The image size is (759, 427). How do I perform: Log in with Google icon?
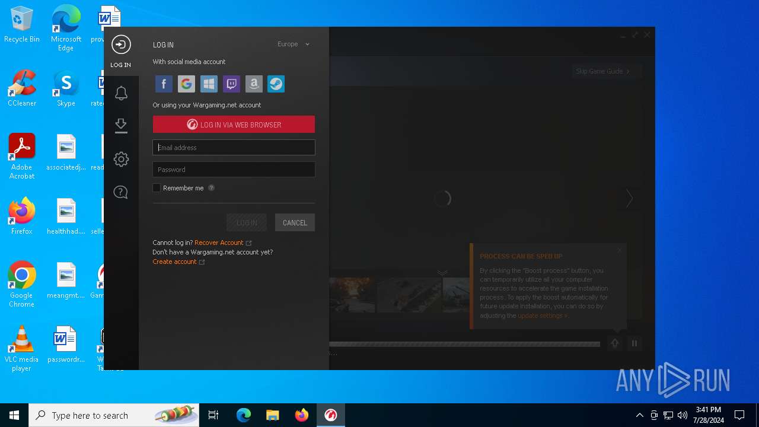coord(186,84)
